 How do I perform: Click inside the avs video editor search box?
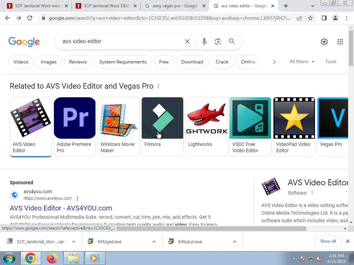pos(122,41)
